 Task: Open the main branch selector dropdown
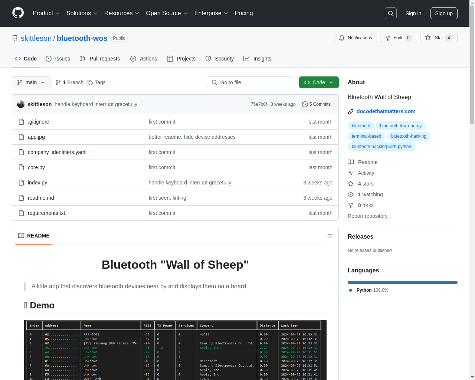point(31,82)
